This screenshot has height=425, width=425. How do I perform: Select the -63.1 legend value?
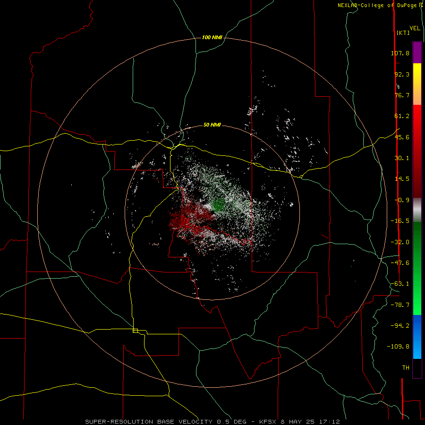(400, 284)
